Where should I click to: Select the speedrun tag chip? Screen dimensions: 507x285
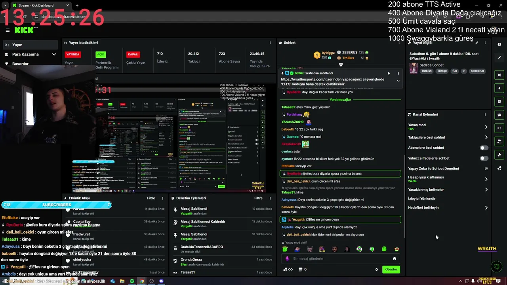click(x=477, y=71)
